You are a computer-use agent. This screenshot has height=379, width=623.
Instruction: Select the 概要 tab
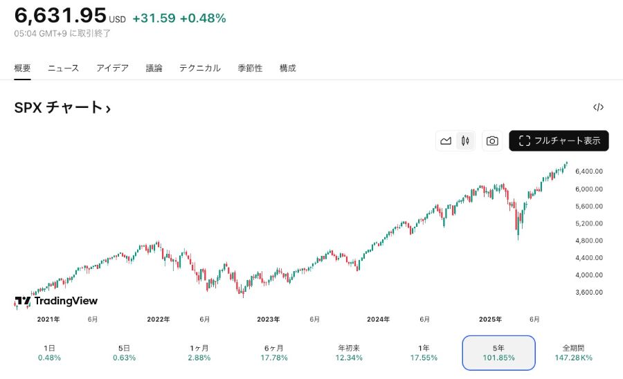tap(23, 68)
